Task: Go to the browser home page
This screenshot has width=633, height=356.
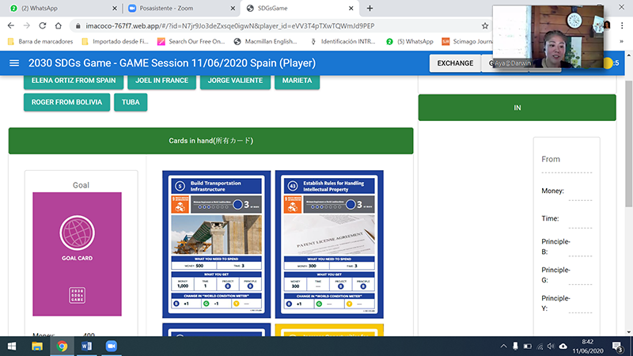Action: pyautogui.click(x=58, y=25)
